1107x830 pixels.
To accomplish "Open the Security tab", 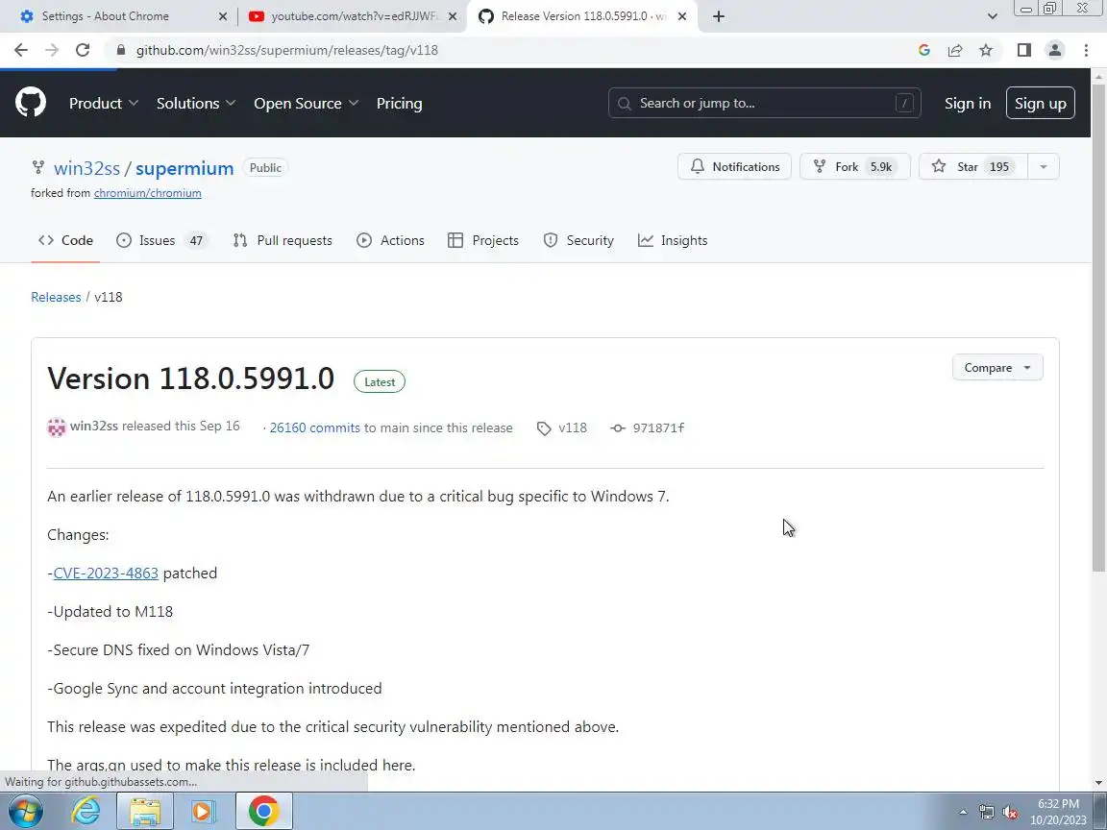I will point(578,241).
